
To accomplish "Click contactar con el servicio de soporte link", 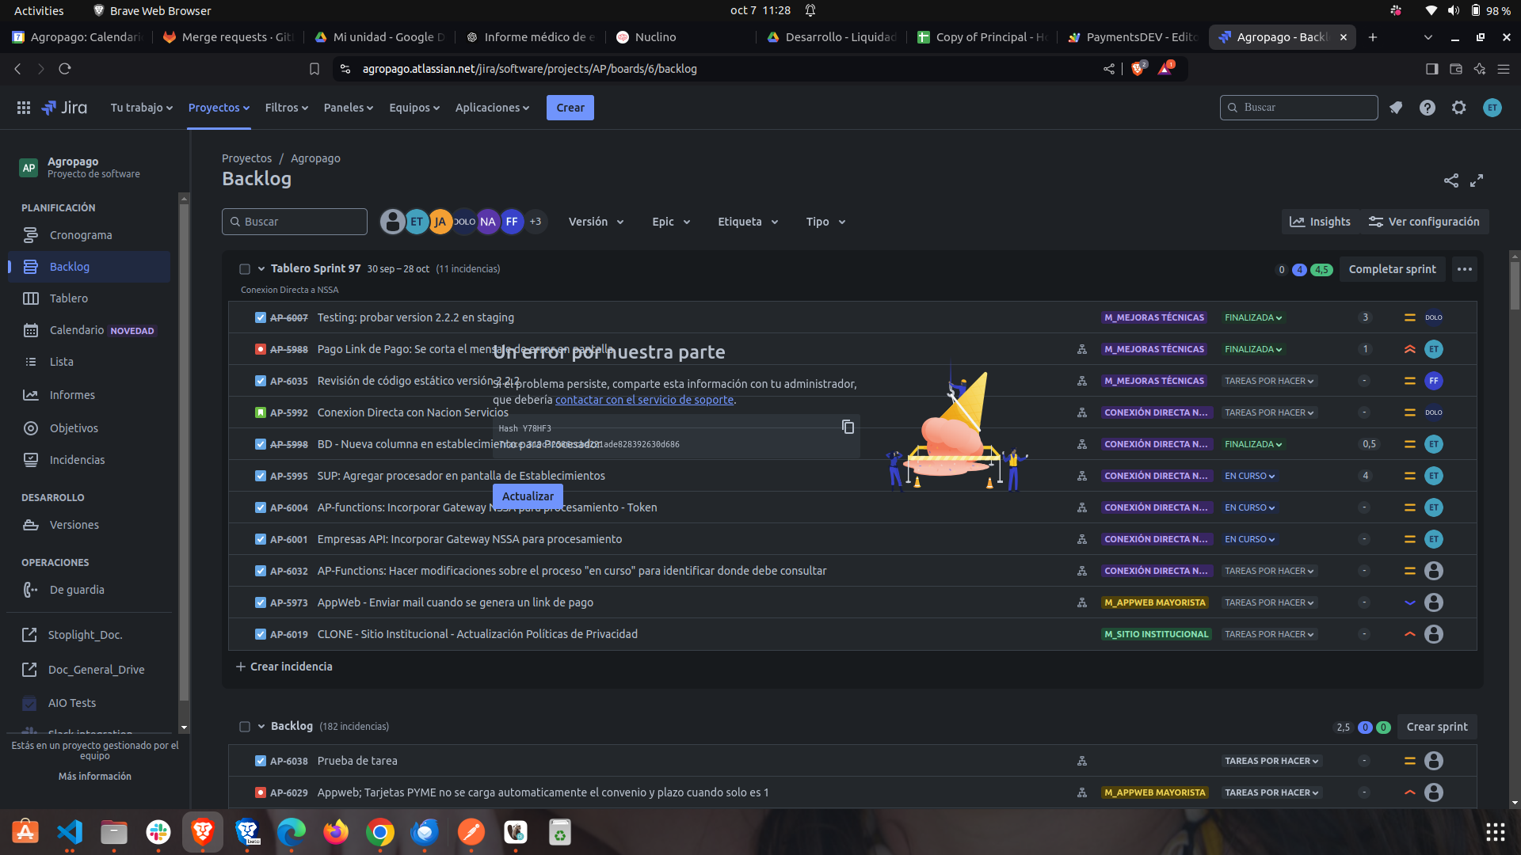I will pyautogui.click(x=644, y=400).
